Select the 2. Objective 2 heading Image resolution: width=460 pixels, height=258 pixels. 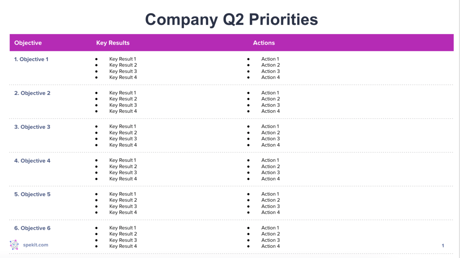tap(32, 93)
